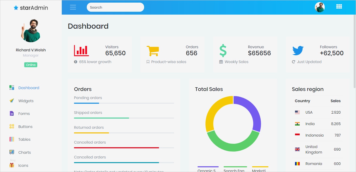The height and width of the screenshot is (172, 356).
Task: Click the Product-wise sales link
Action: [x=169, y=62]
